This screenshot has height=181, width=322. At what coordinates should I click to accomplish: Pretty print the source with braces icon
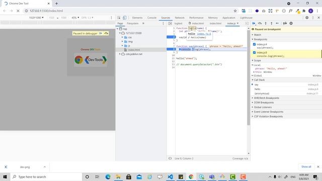tap(170, 158)
